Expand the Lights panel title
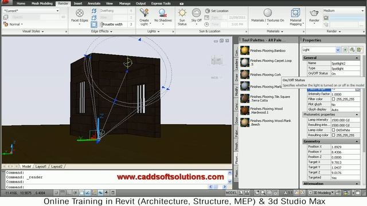 click(153, 31)
